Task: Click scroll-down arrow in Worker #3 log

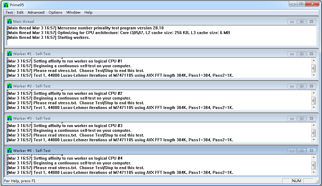Action: pos(314,140)
